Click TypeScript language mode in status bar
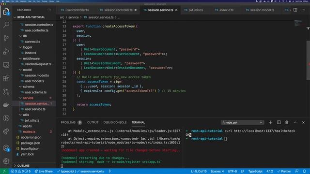310x174 pixels. [x=255, y=171]
